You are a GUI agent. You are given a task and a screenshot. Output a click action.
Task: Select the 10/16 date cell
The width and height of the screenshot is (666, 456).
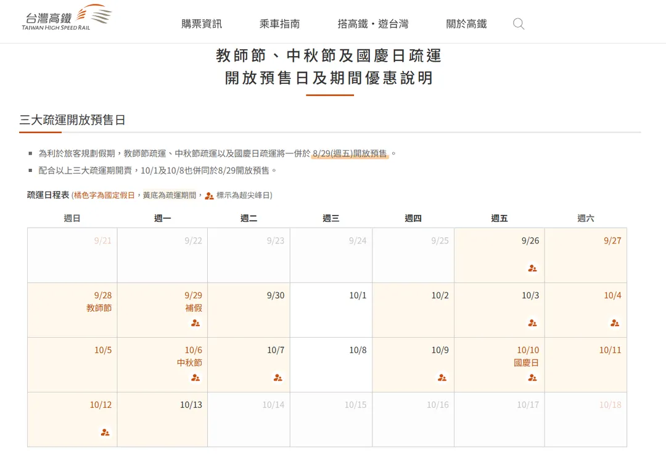(x=413, y=420)
